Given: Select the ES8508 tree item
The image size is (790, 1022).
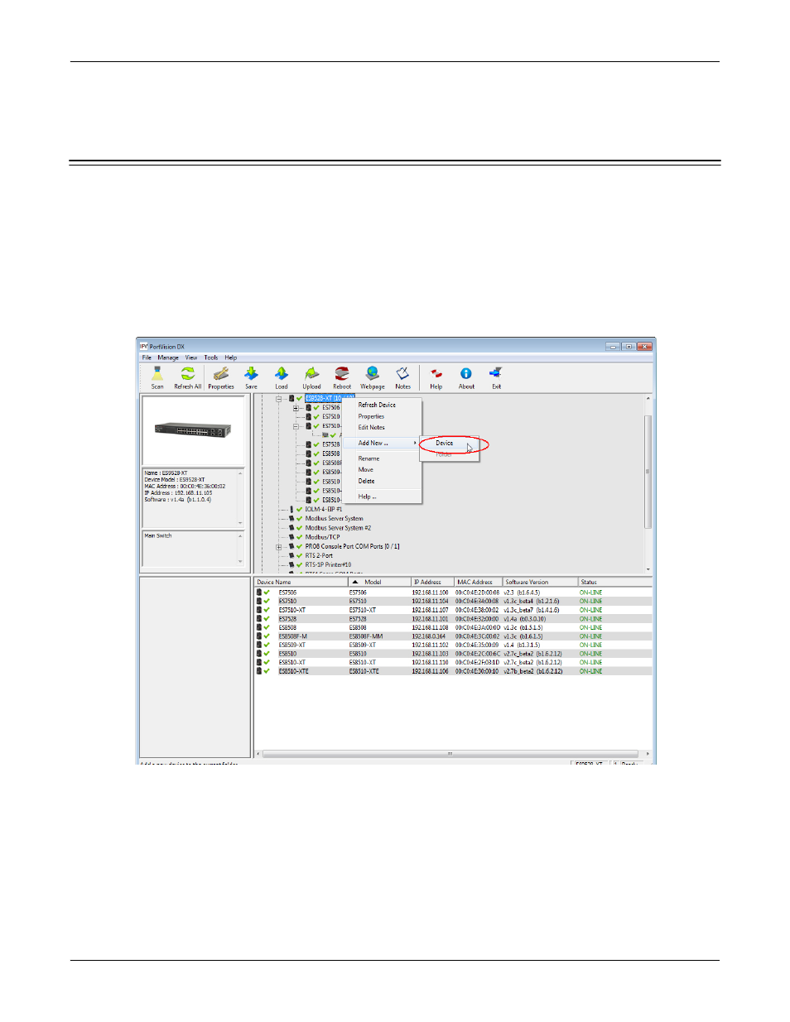Looking at the screenshot, I should tap(331, 453).
